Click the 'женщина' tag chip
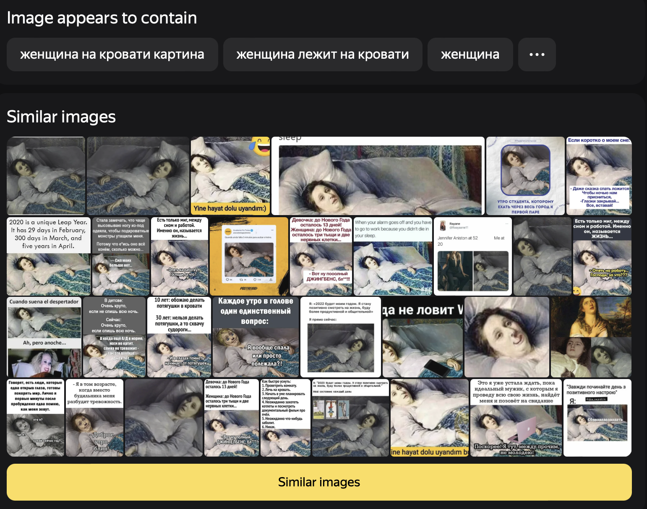This screenshot has width=647, height=509. 470,55
